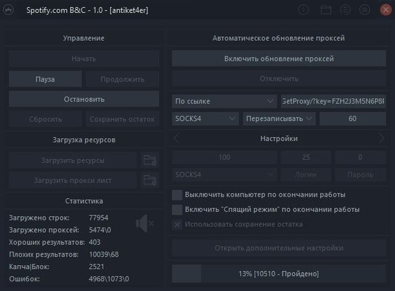Toggle Включить Спящий режим по окончании checkbox

pyautogui.click(x=177, y=210)
